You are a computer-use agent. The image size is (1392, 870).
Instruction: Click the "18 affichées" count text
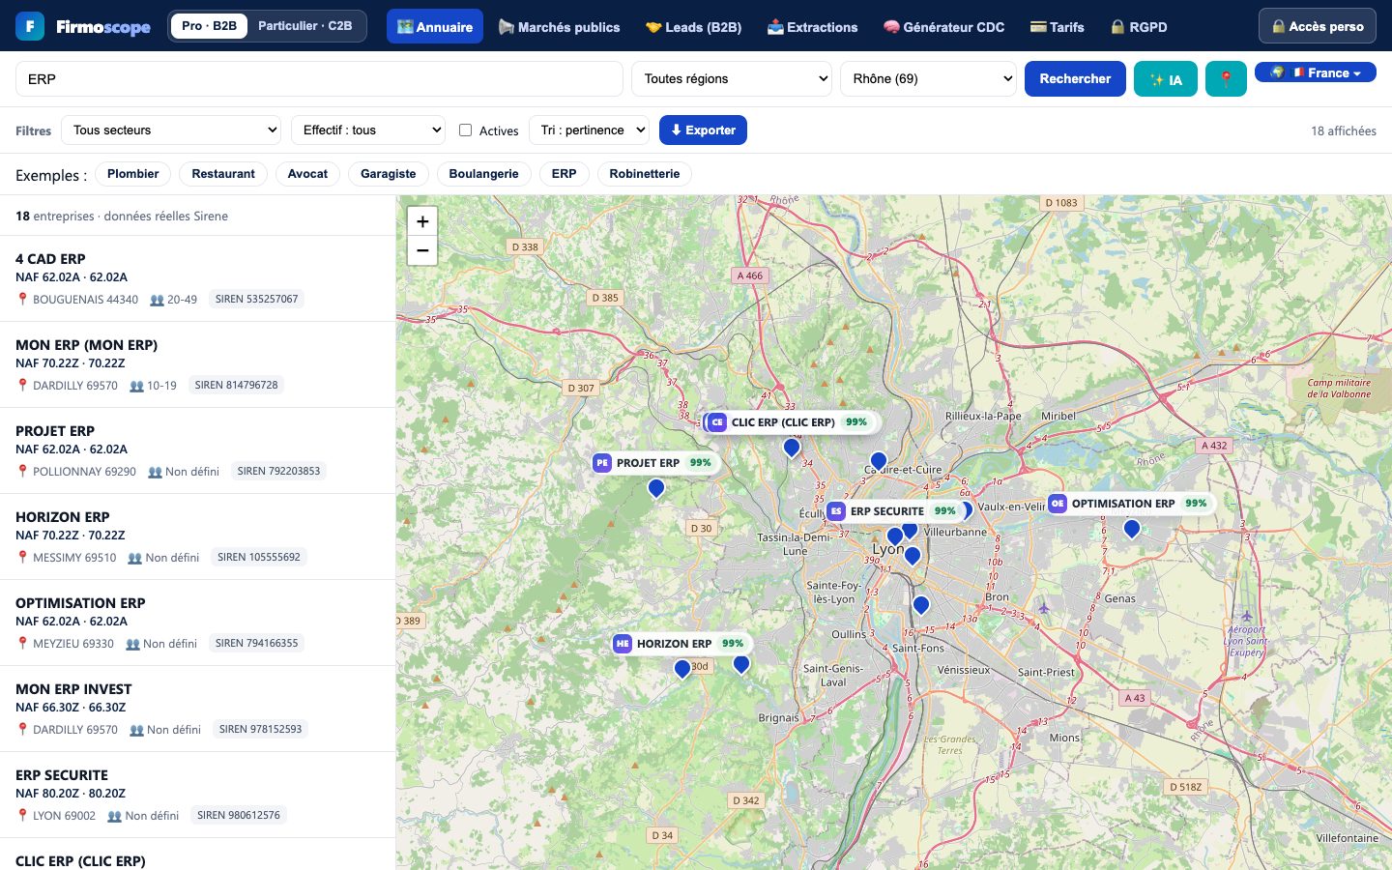(1344, 130)
